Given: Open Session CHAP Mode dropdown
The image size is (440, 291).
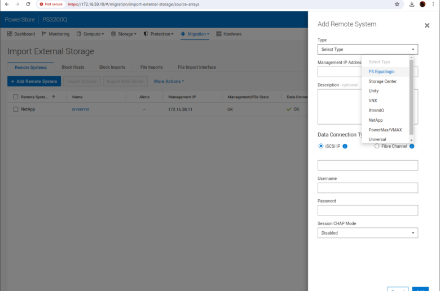Looking at the screenshot, I should (368, 233).
